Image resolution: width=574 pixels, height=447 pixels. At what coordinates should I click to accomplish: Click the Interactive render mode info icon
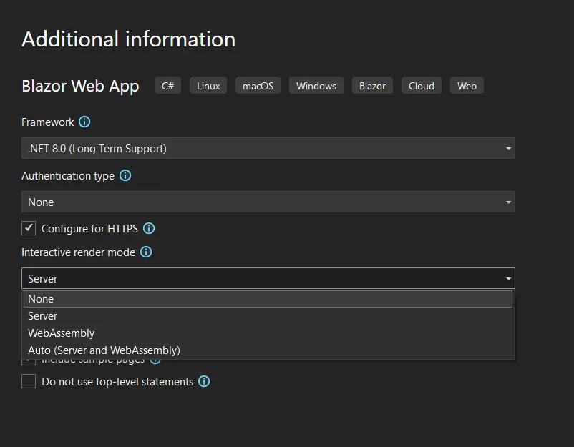click(146, 252)
